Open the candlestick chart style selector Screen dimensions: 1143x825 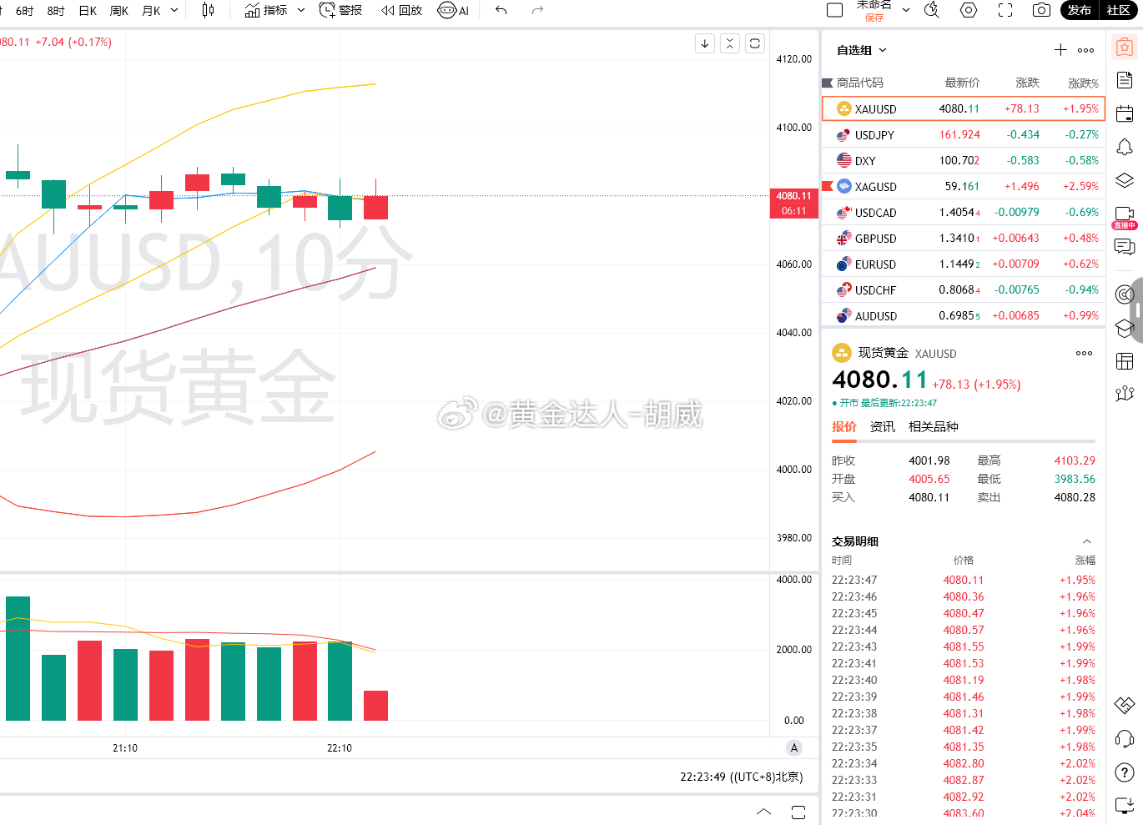click(x=209, y=10)
